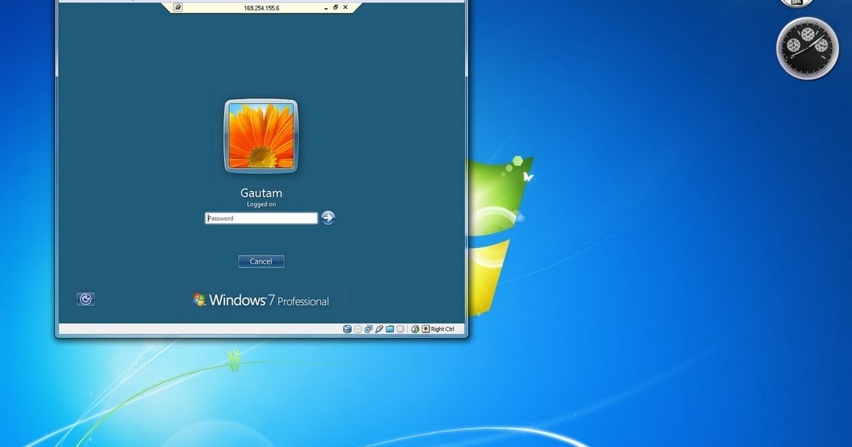Focus the Password input field
The width and height of the screenshot is (852, 447).
[261, 218]
